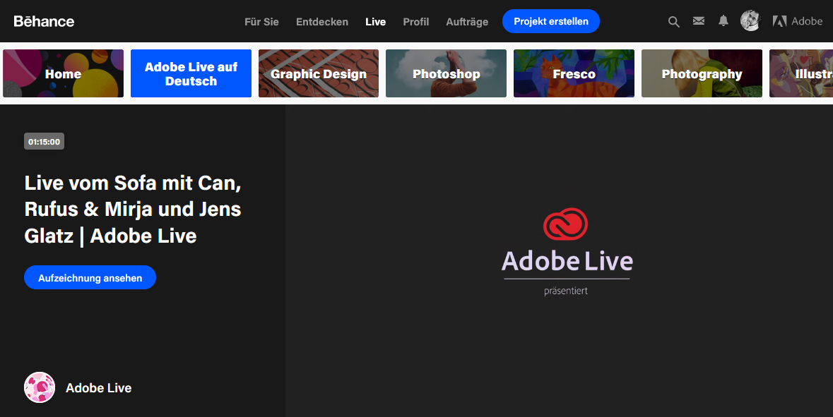Navigate to Aufträge
The width and height of the screenshot is (833, 417).
point(467,22)
